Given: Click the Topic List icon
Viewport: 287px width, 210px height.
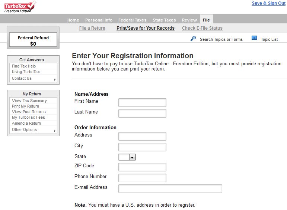Looking at the screenshot, I should pos(254,38).
